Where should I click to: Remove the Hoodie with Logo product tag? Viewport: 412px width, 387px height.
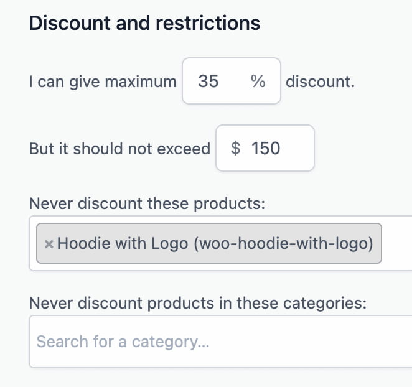point(49,244)
